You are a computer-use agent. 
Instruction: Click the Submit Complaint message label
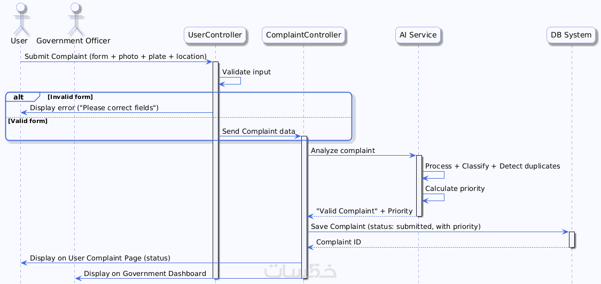coord(115,57)
